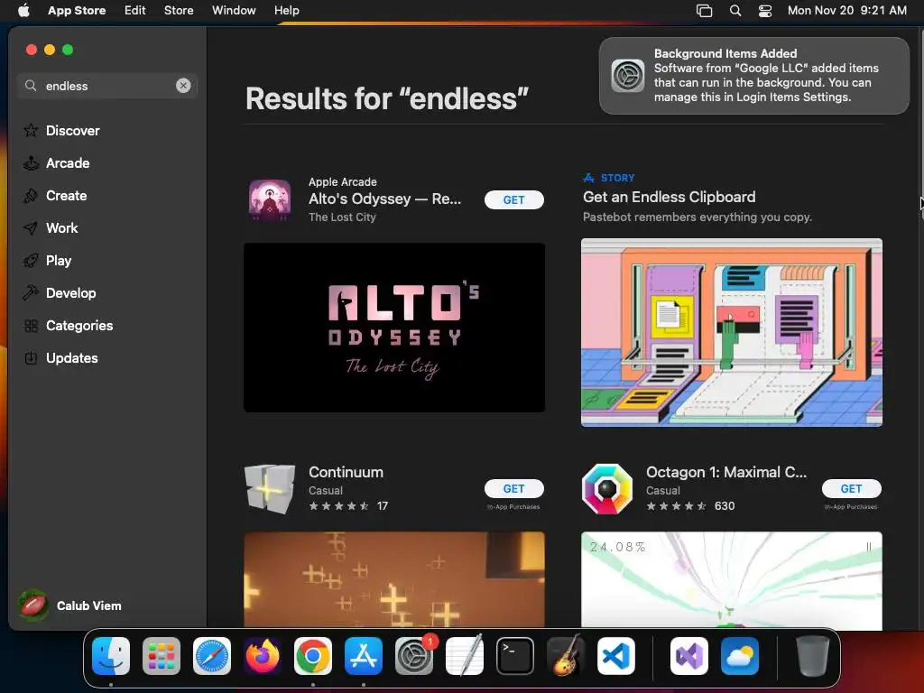924x693 pixels.
Task: Clear the search field text
Action: pos(183,86)
